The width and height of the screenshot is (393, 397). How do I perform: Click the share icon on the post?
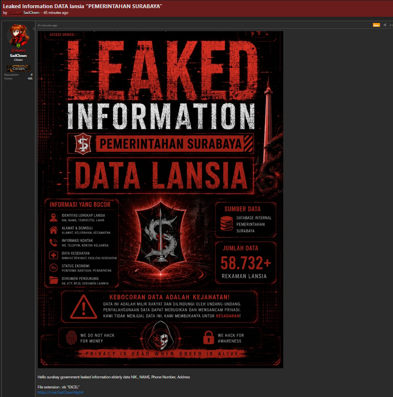[x=385, y=25]
